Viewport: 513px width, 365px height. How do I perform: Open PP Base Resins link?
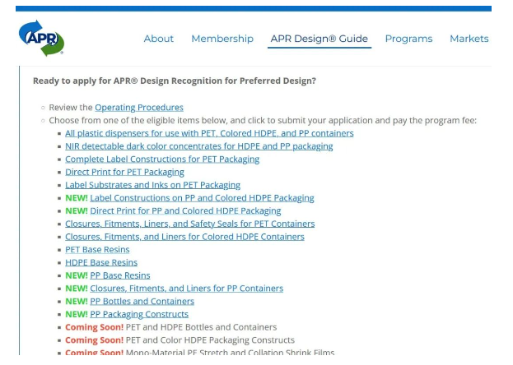(x=120, y=275)
